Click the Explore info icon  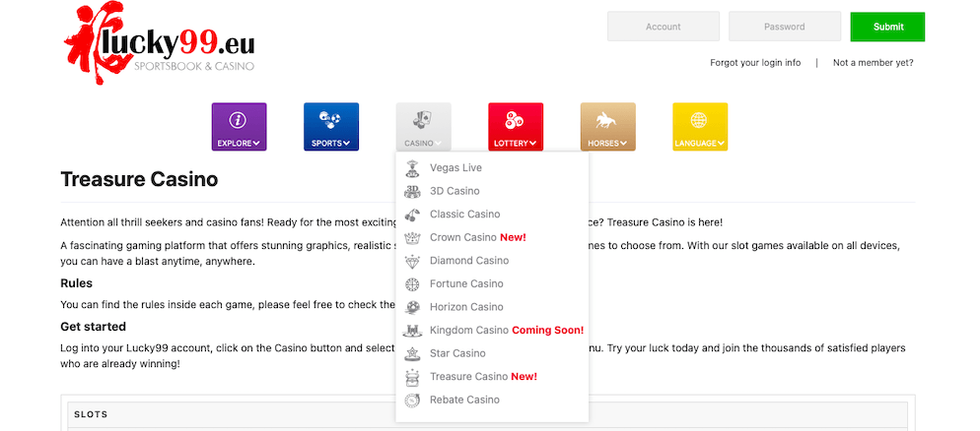[x=239, y=120]
